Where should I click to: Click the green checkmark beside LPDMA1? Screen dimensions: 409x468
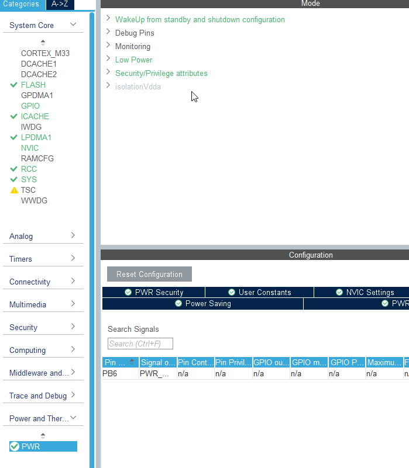pos(14,137)
